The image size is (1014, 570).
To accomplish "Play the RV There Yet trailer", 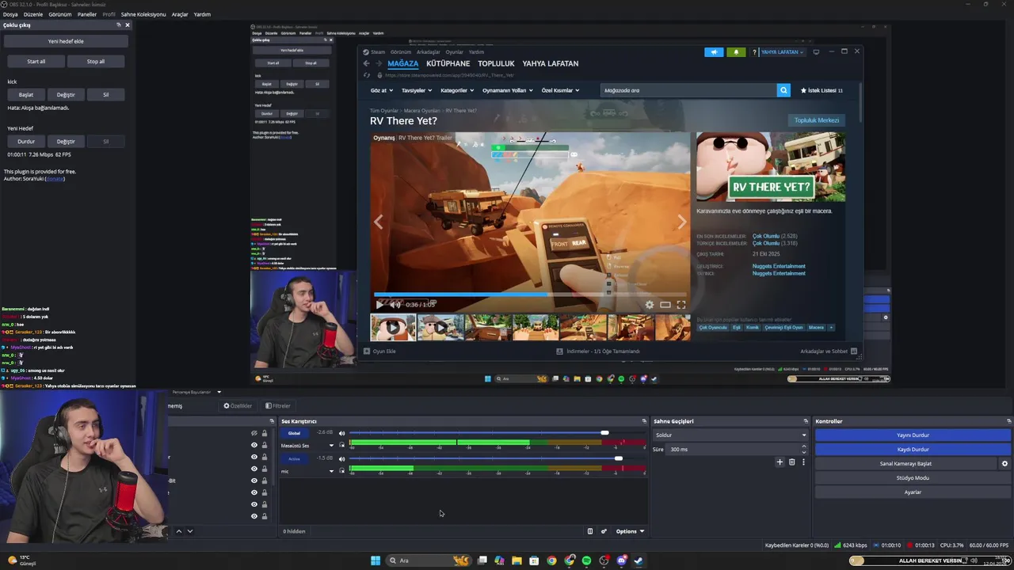I will tap(380, 304).
